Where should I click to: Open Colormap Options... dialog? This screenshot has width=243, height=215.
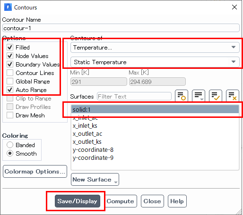pyautogui.click(x=35, y=172)
